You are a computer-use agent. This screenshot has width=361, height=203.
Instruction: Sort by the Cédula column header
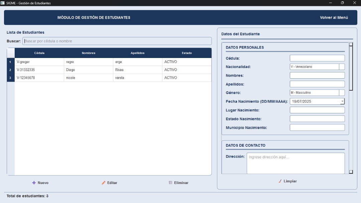(x=39, y=53)
